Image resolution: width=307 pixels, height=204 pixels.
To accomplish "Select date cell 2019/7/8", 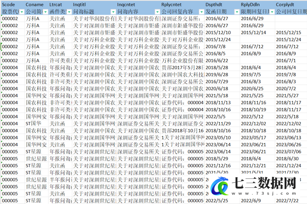I will coord(291,75).
